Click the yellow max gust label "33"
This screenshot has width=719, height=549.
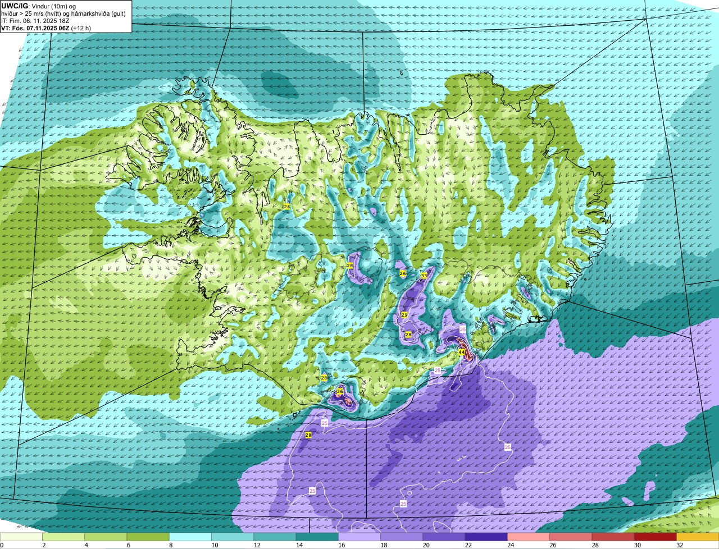click(424, 276)
